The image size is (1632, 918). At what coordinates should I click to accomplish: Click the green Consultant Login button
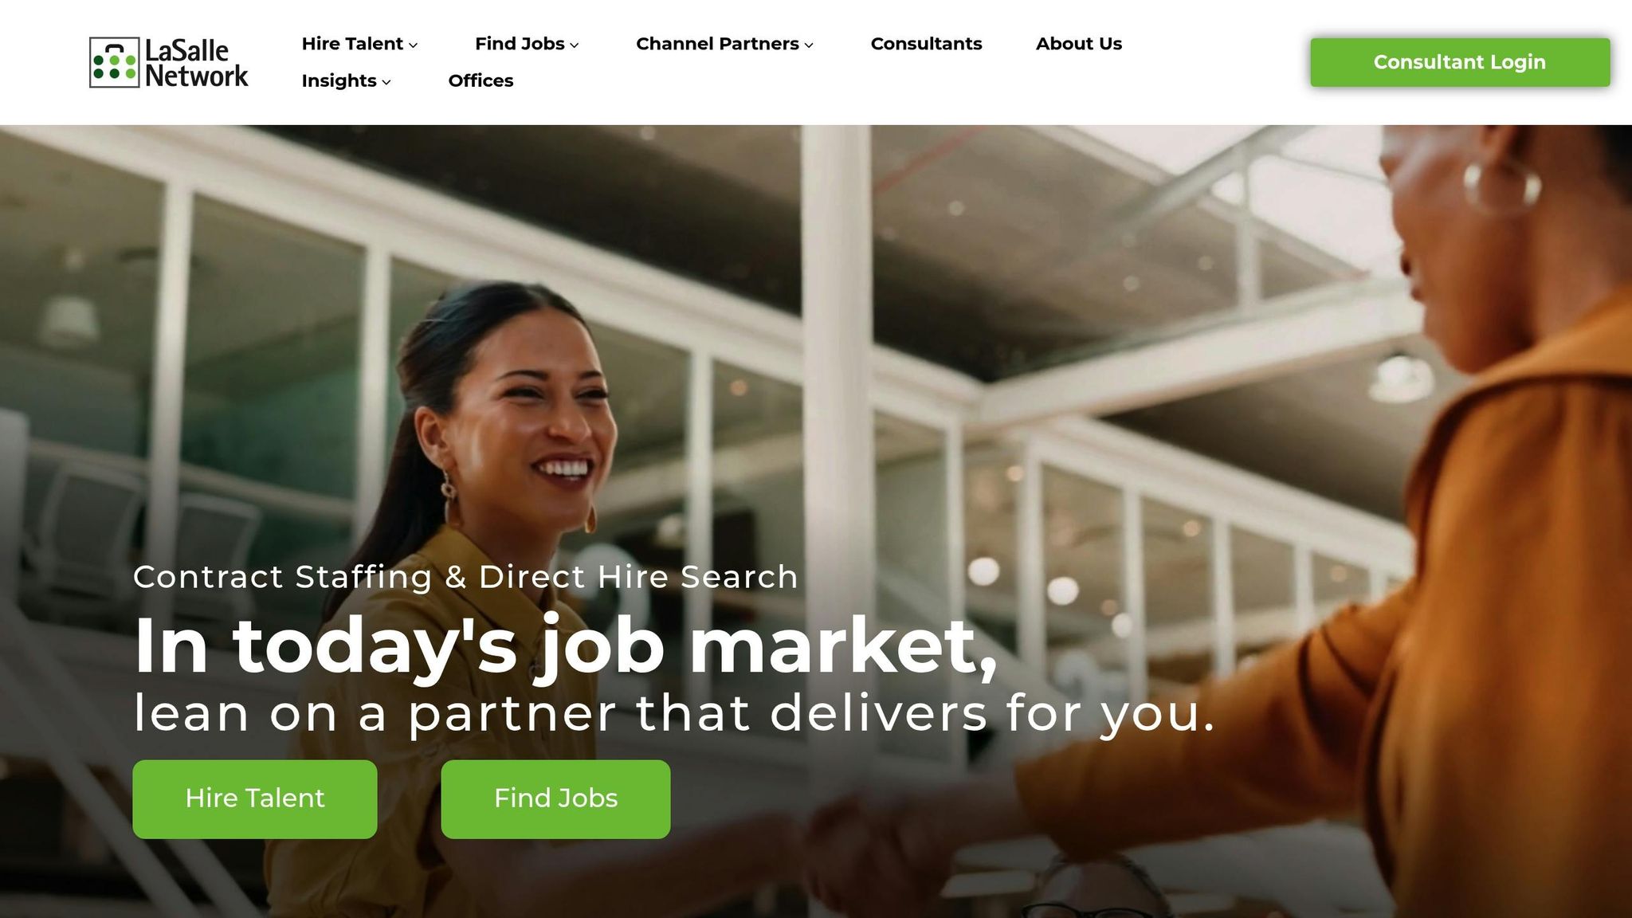(x=1460, y=62)
